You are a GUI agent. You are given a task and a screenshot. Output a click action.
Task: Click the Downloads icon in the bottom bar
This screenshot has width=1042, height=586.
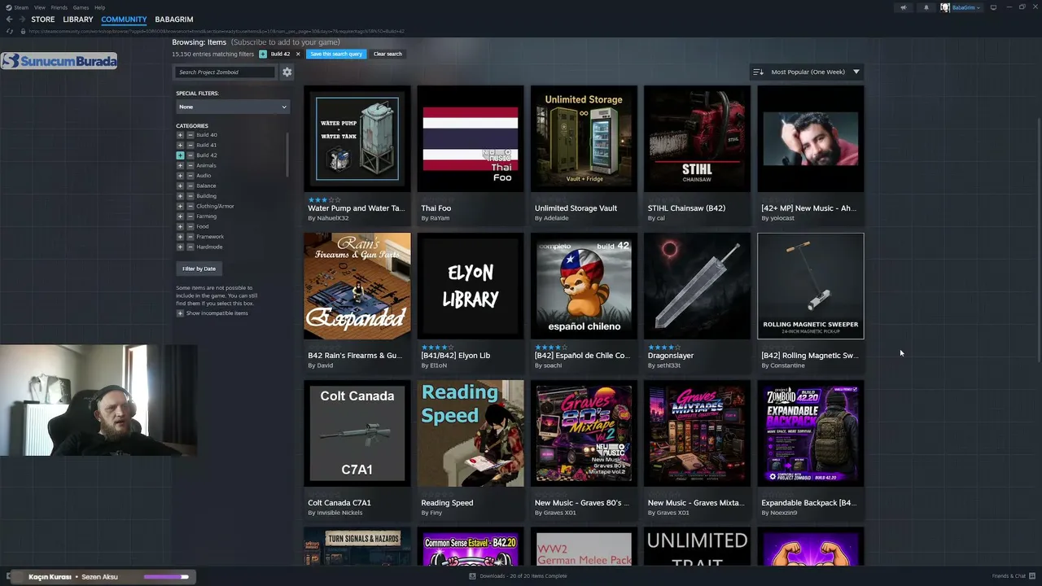click(x=472, y=576)
